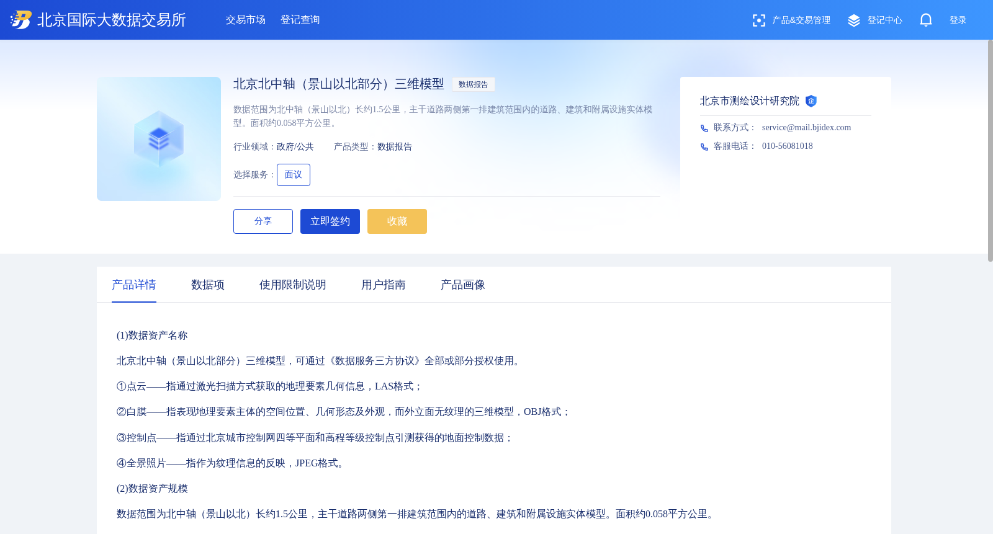The image size is (993, 534).
Task: Click provider name 北京市测绘设计研究院
Action: click(750, 101)
